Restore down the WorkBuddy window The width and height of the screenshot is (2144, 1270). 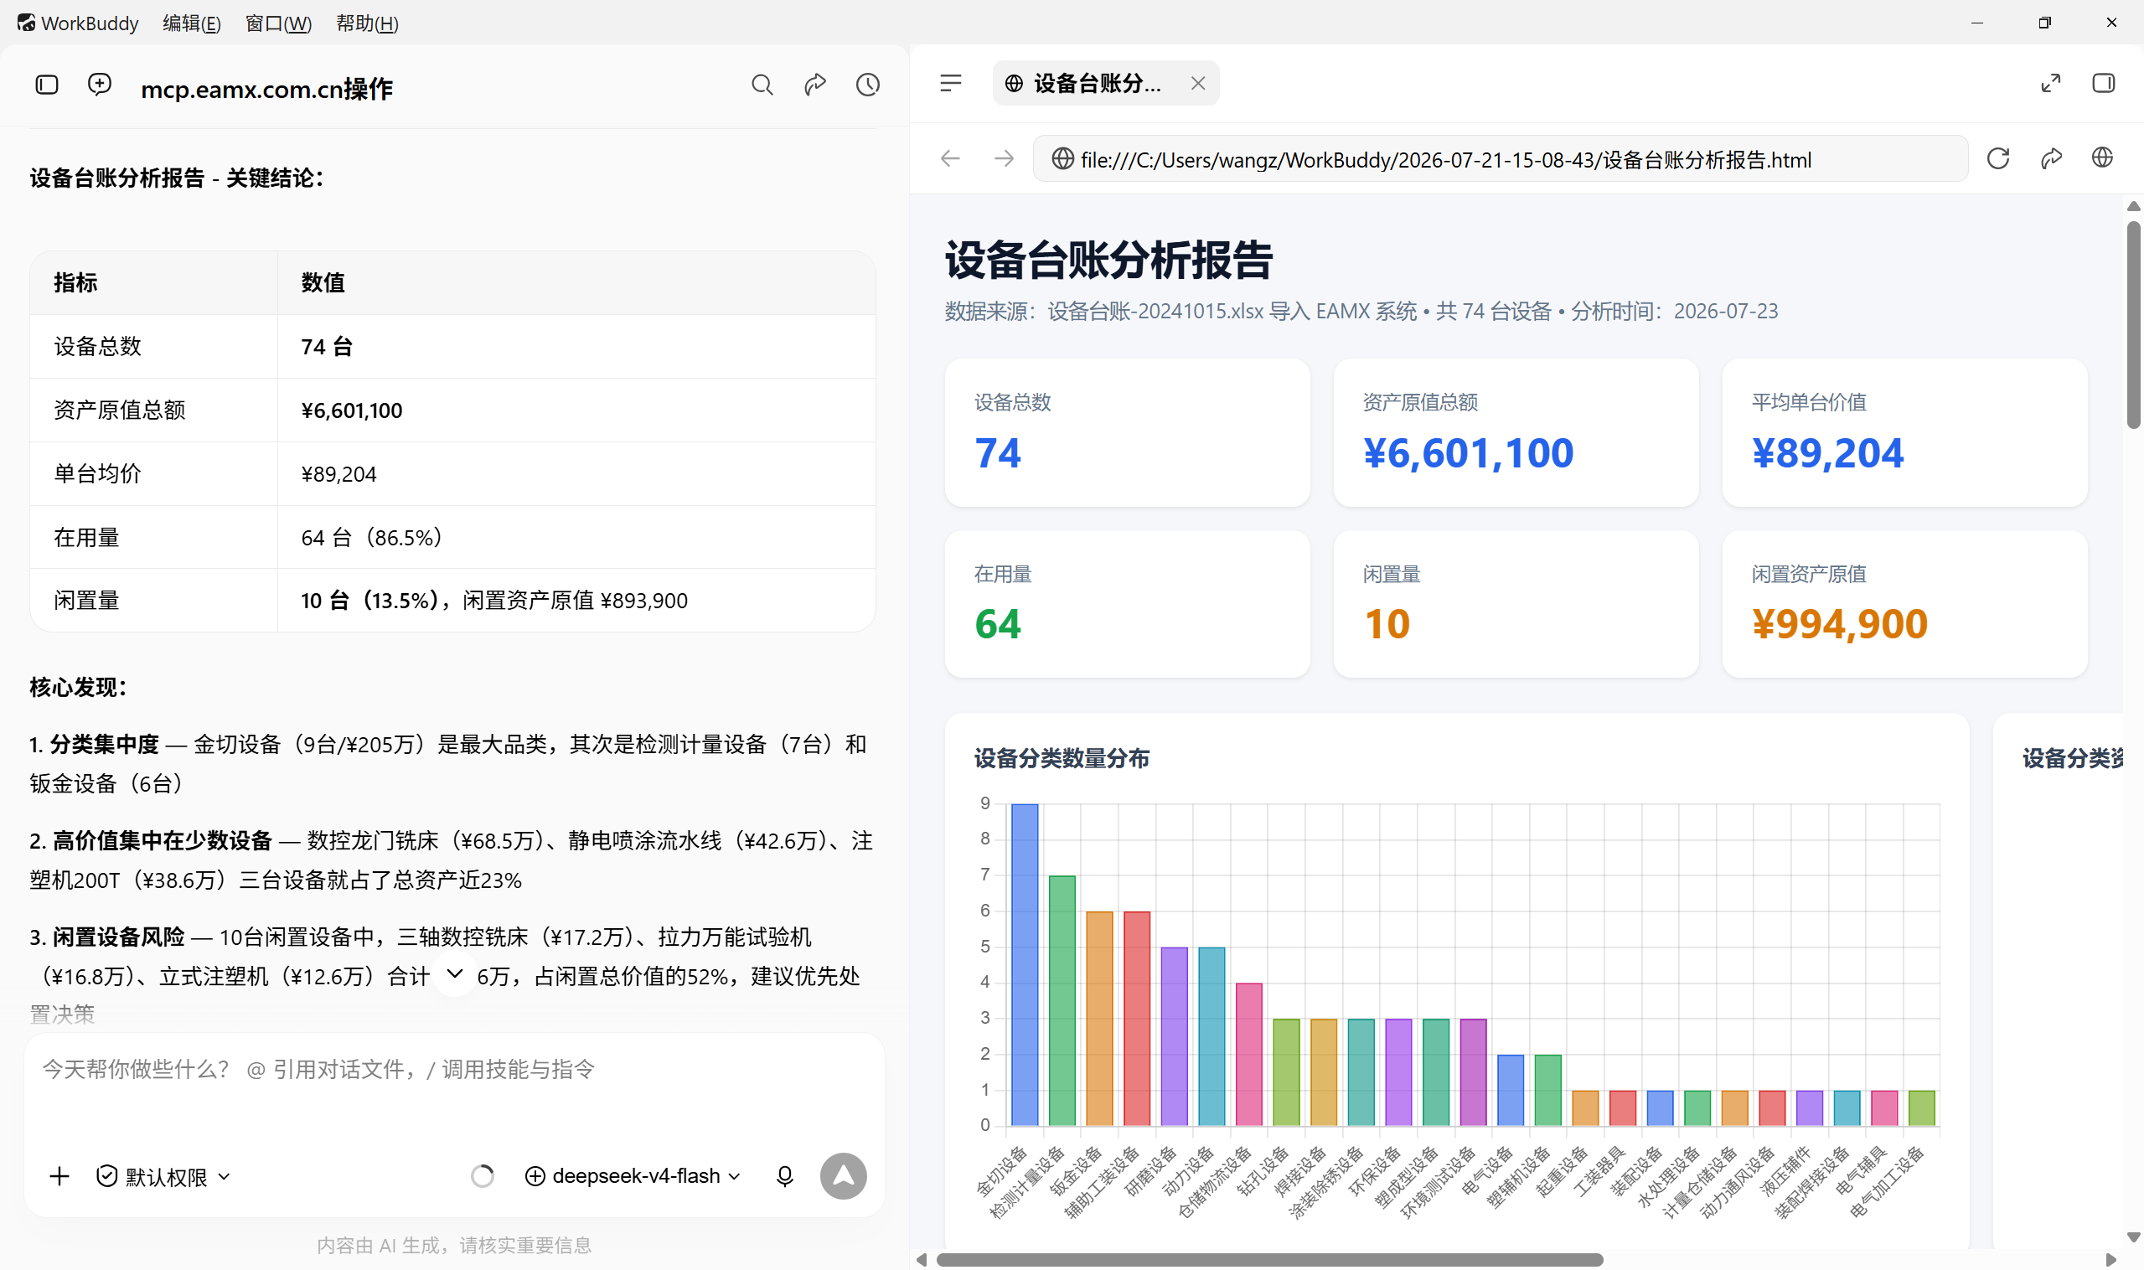[x=2043, y=23]
